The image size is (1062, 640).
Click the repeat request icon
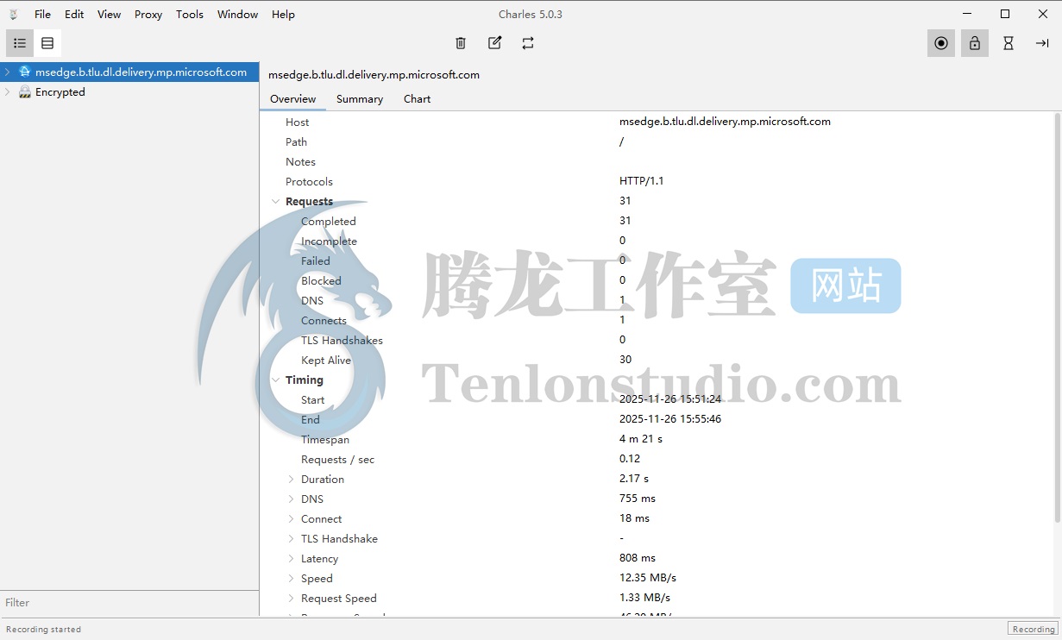point(528,43)
